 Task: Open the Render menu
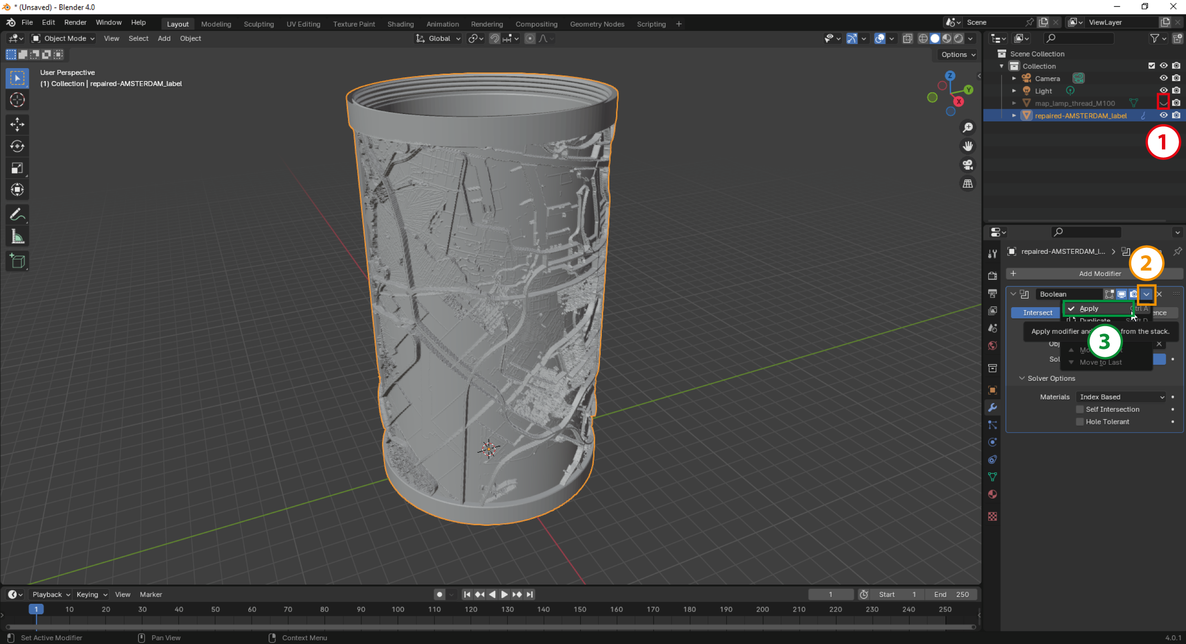75,22
